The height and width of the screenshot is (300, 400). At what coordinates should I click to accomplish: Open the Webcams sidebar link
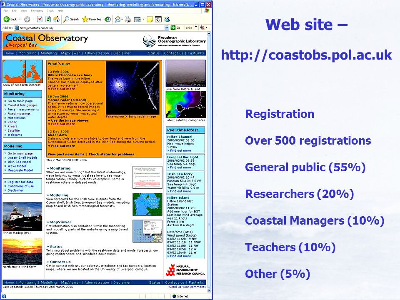pos(15,135)
